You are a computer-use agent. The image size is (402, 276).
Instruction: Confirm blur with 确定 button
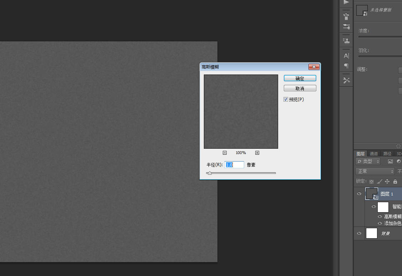tap(300, 78)
